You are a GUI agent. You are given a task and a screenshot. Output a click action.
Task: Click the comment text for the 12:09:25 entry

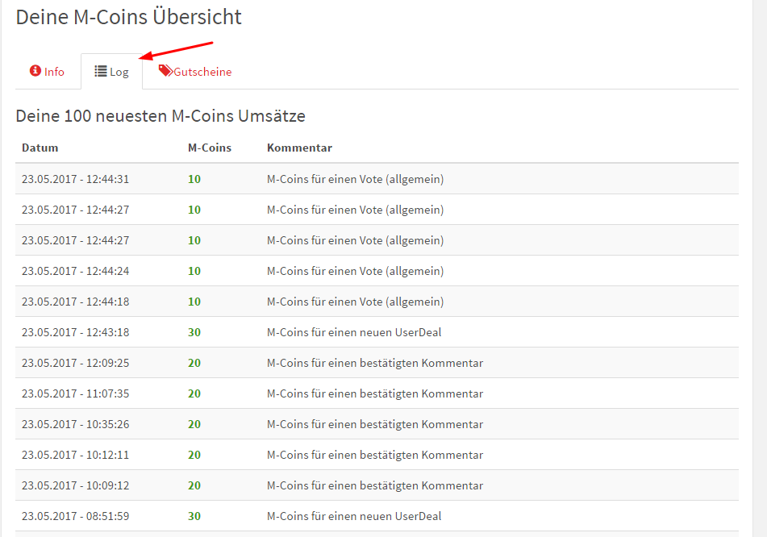click(374, 363)
